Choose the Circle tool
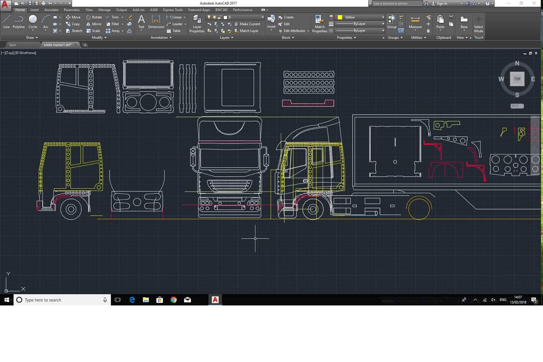 33,22
